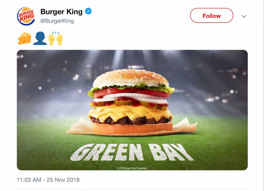
Task: Click the blue verified badge
Action: point(88,11)
